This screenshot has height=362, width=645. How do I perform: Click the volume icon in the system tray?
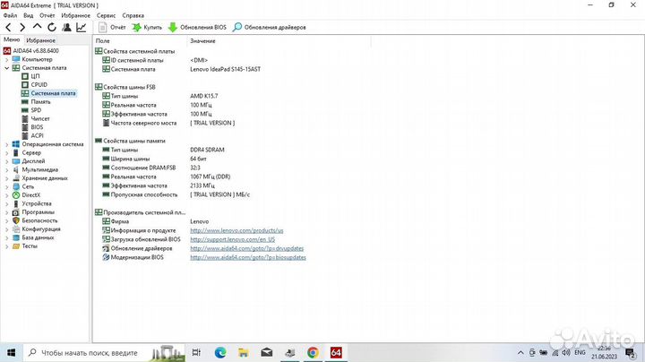pos(566,352)
